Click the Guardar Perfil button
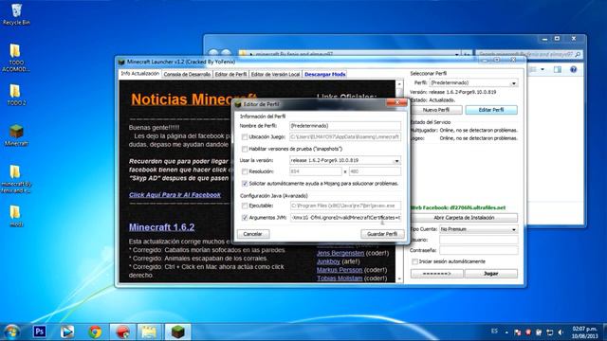 pos(382,234)
